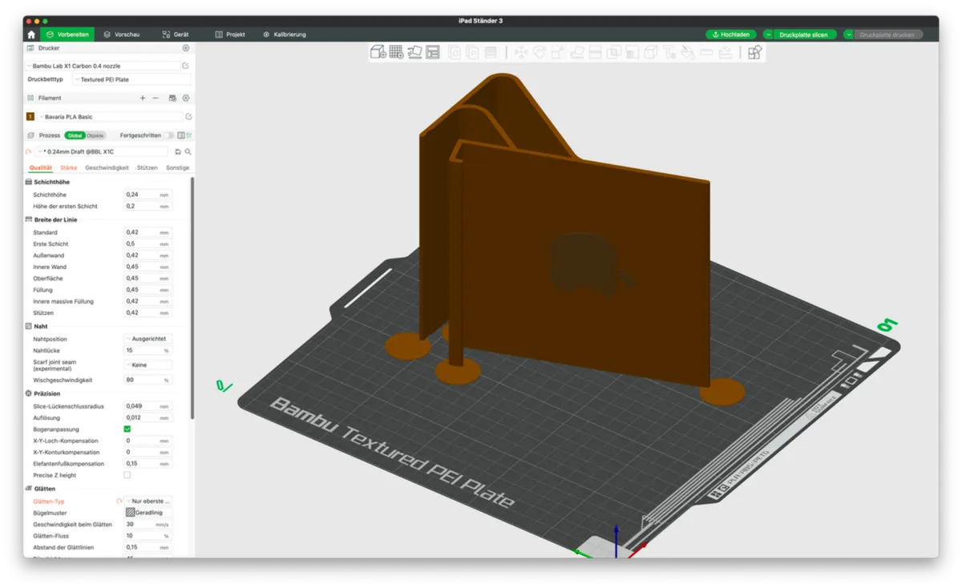
Task: Select the Auto-orient toolbar icon
Action: [414, 52]
